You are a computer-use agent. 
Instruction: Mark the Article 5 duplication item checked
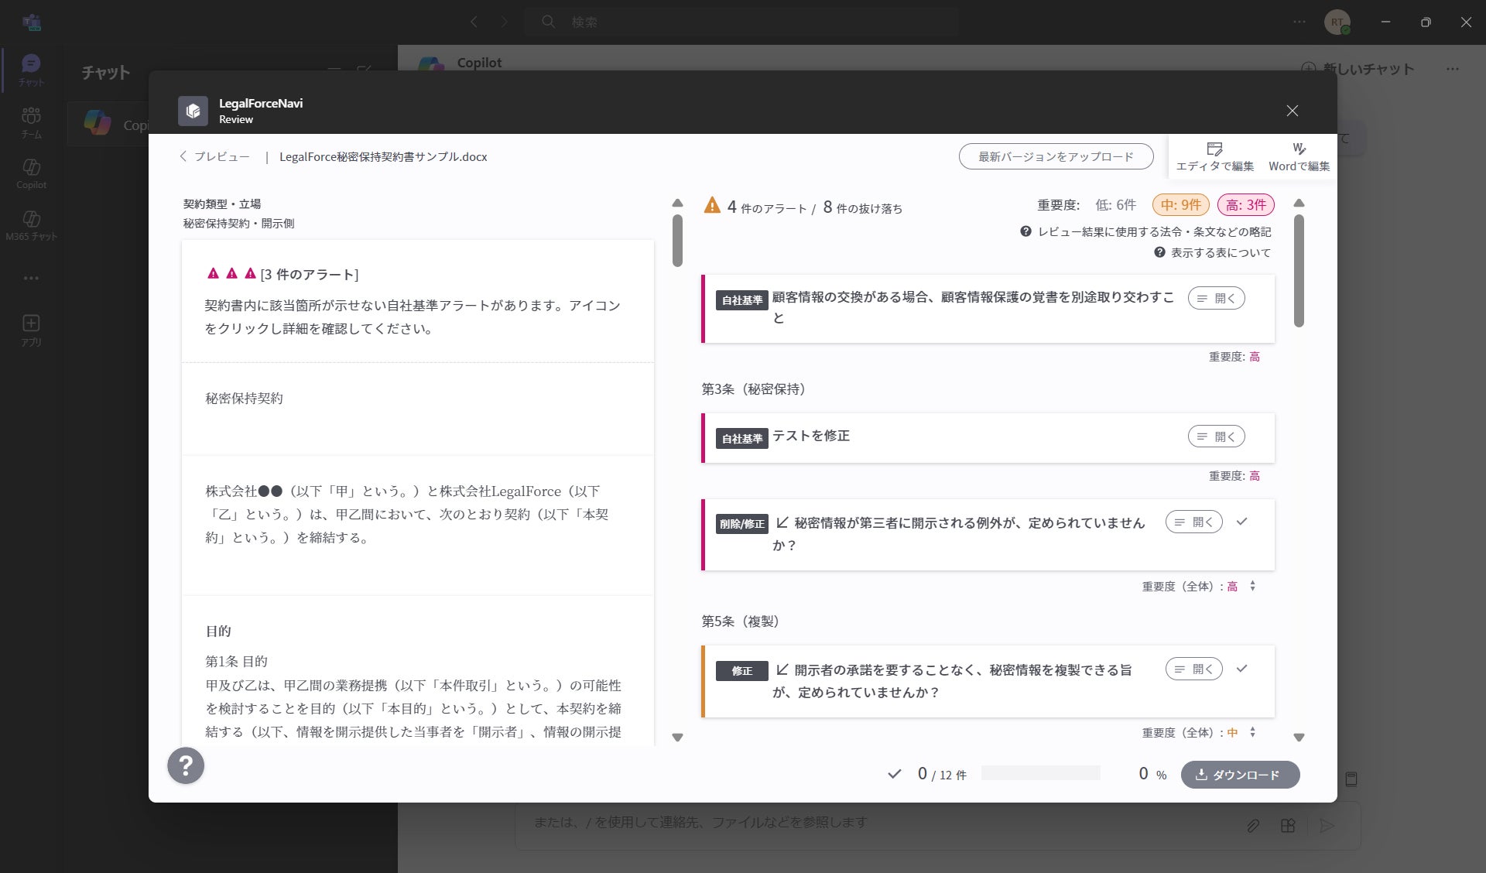point(1241,669)
